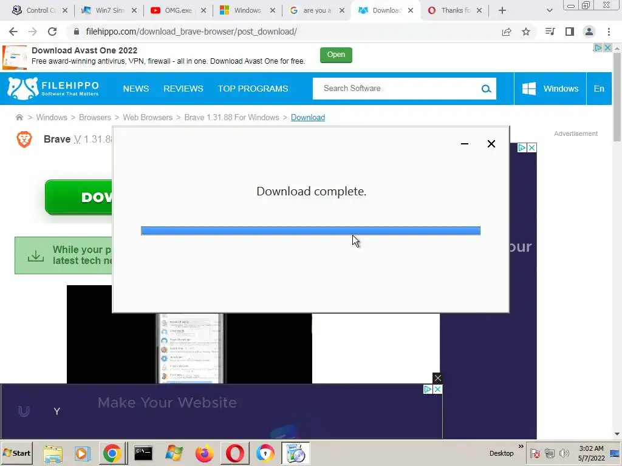The height and width of the screenshot is (466, 622).
Task: Click the installer disc taskbar icon
Action: [x=296, y=453]
